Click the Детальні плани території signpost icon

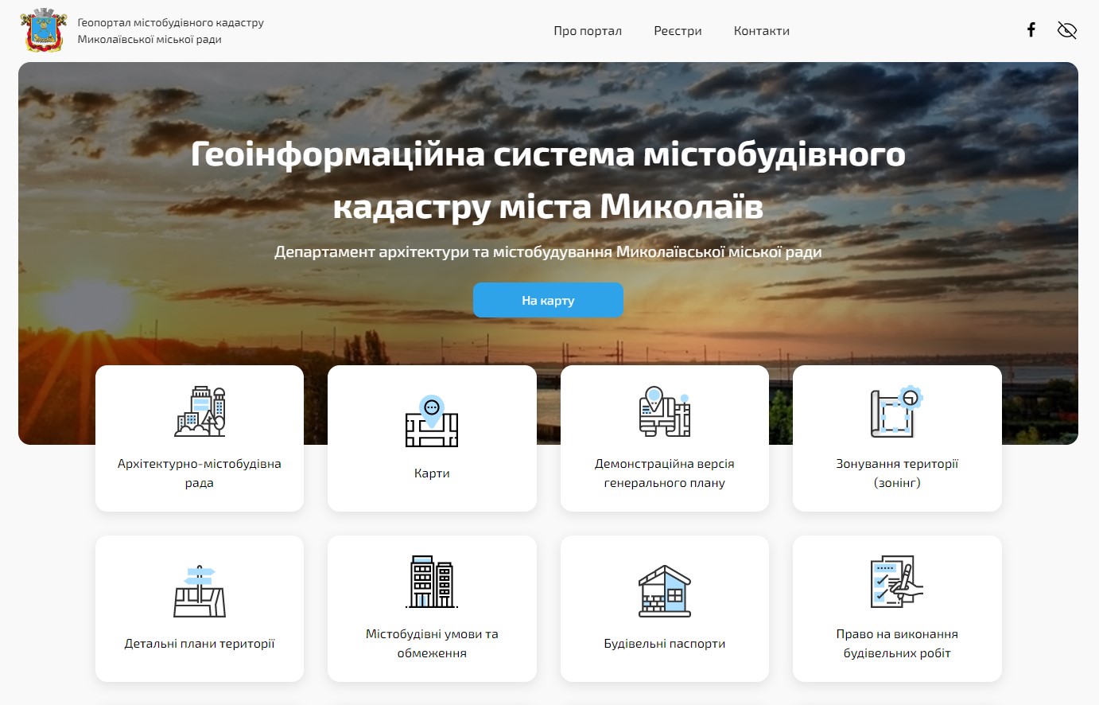(200, 591)
